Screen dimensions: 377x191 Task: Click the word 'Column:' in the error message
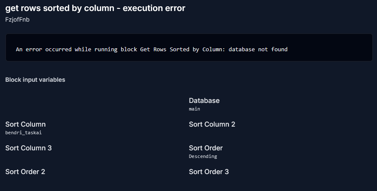(x=214, y=50)
